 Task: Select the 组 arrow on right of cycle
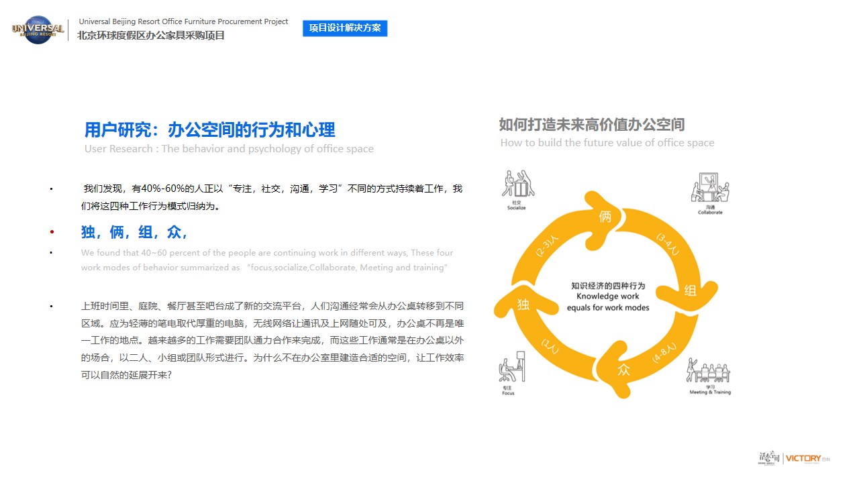[x=690, y=290]
